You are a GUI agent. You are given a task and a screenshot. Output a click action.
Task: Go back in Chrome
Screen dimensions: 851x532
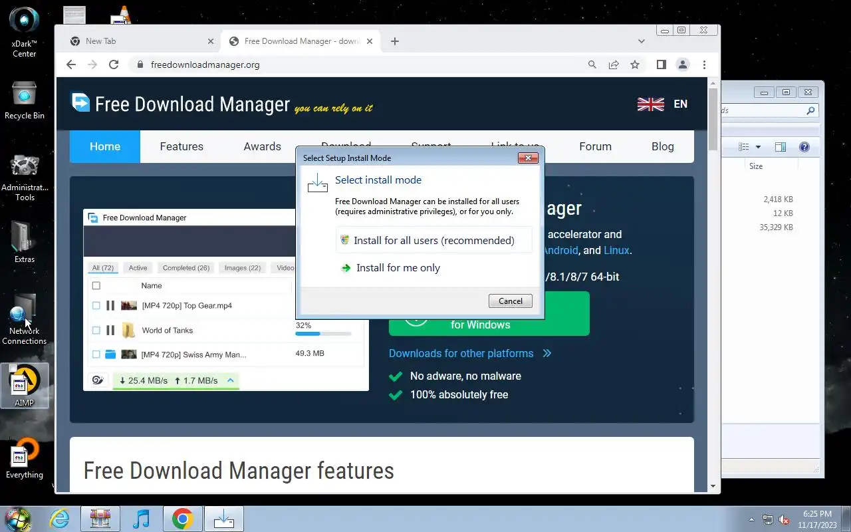pos(71,65)
